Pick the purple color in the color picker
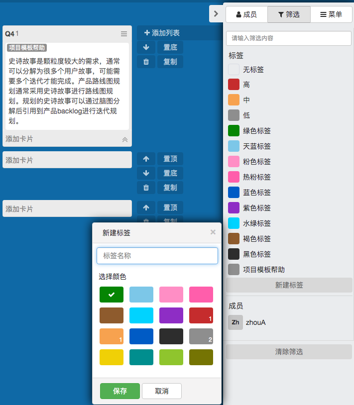The width and height of the screenshot is (354, 405). (171, 315)
